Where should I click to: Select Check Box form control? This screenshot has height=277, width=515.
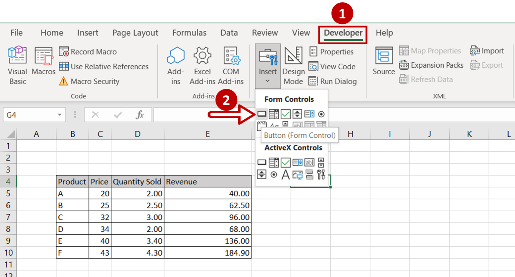(x=285, y=114)
